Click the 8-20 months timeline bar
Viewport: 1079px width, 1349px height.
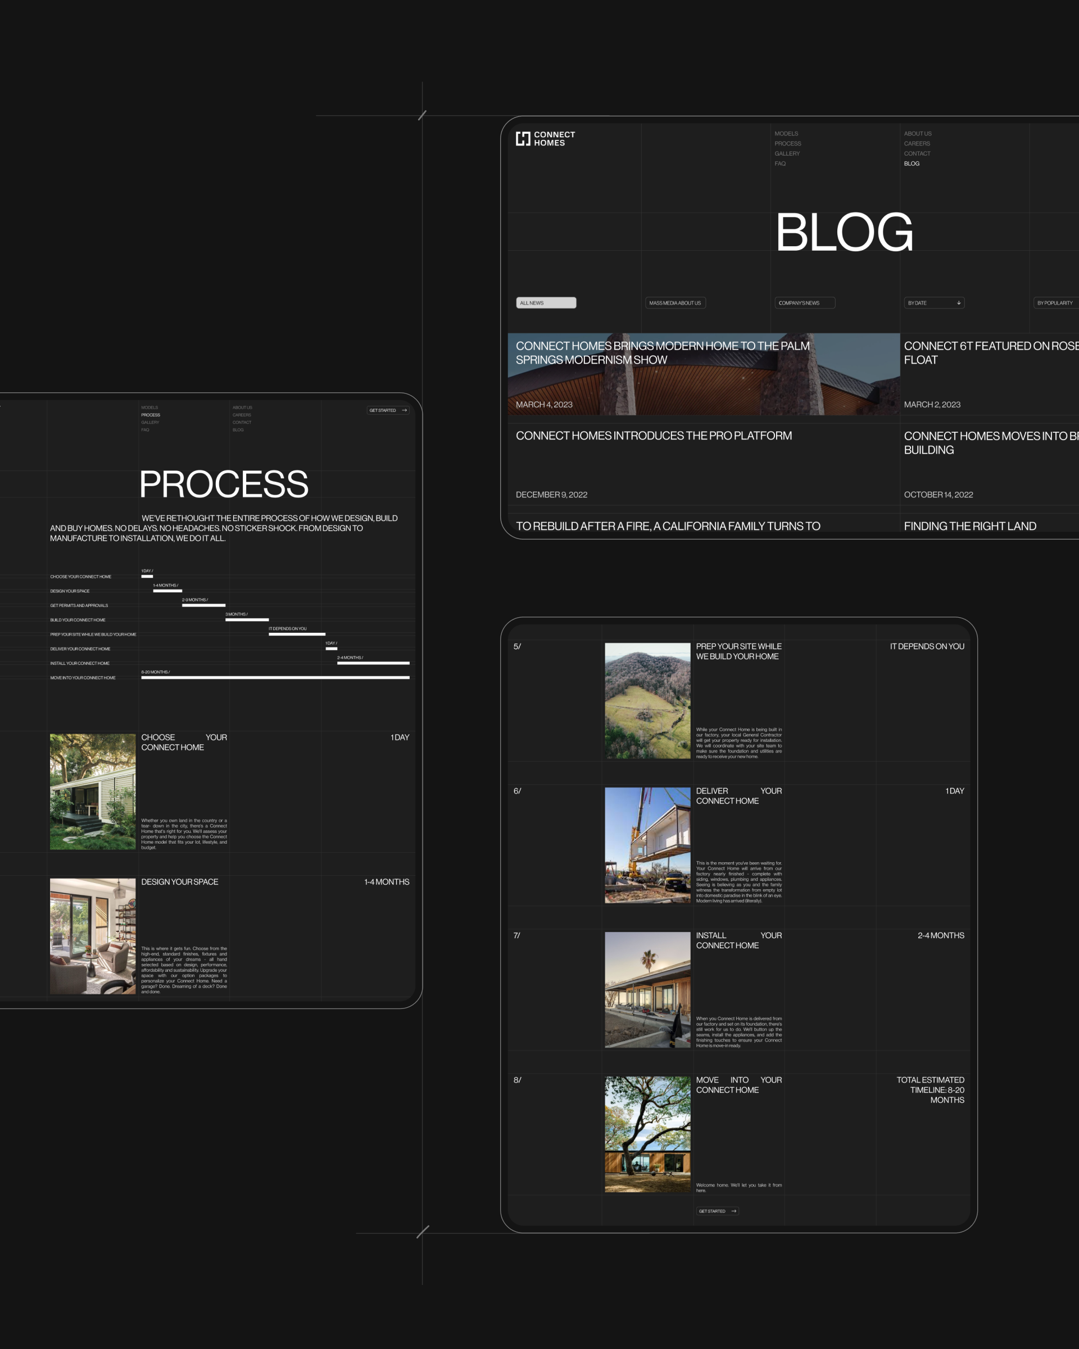275,677
